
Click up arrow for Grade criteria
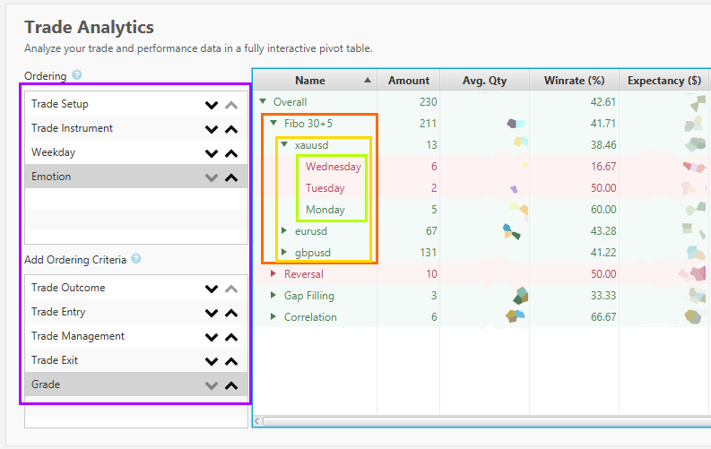231,385
